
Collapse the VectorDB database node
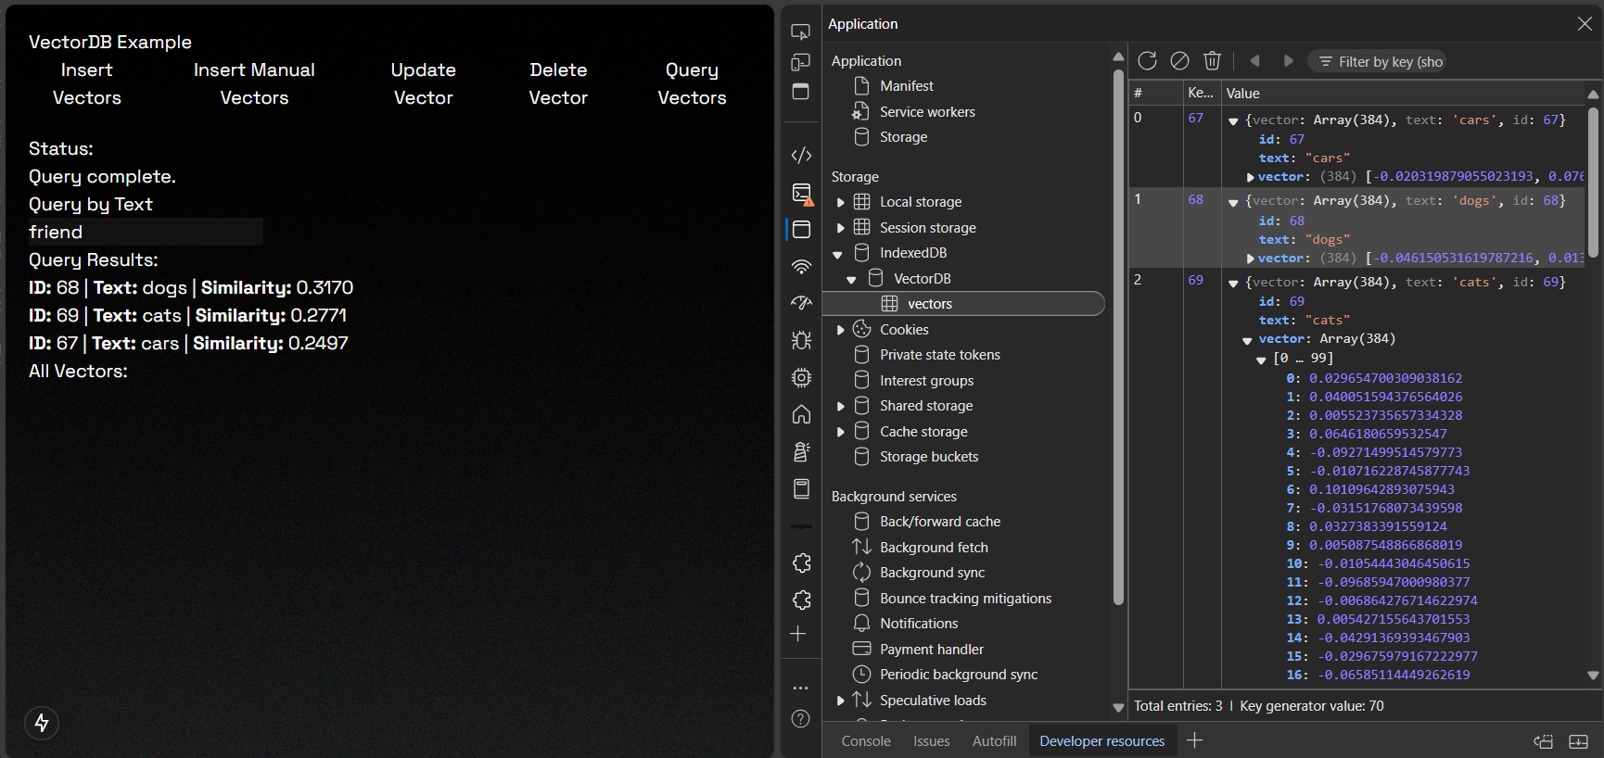pos(852,279)
